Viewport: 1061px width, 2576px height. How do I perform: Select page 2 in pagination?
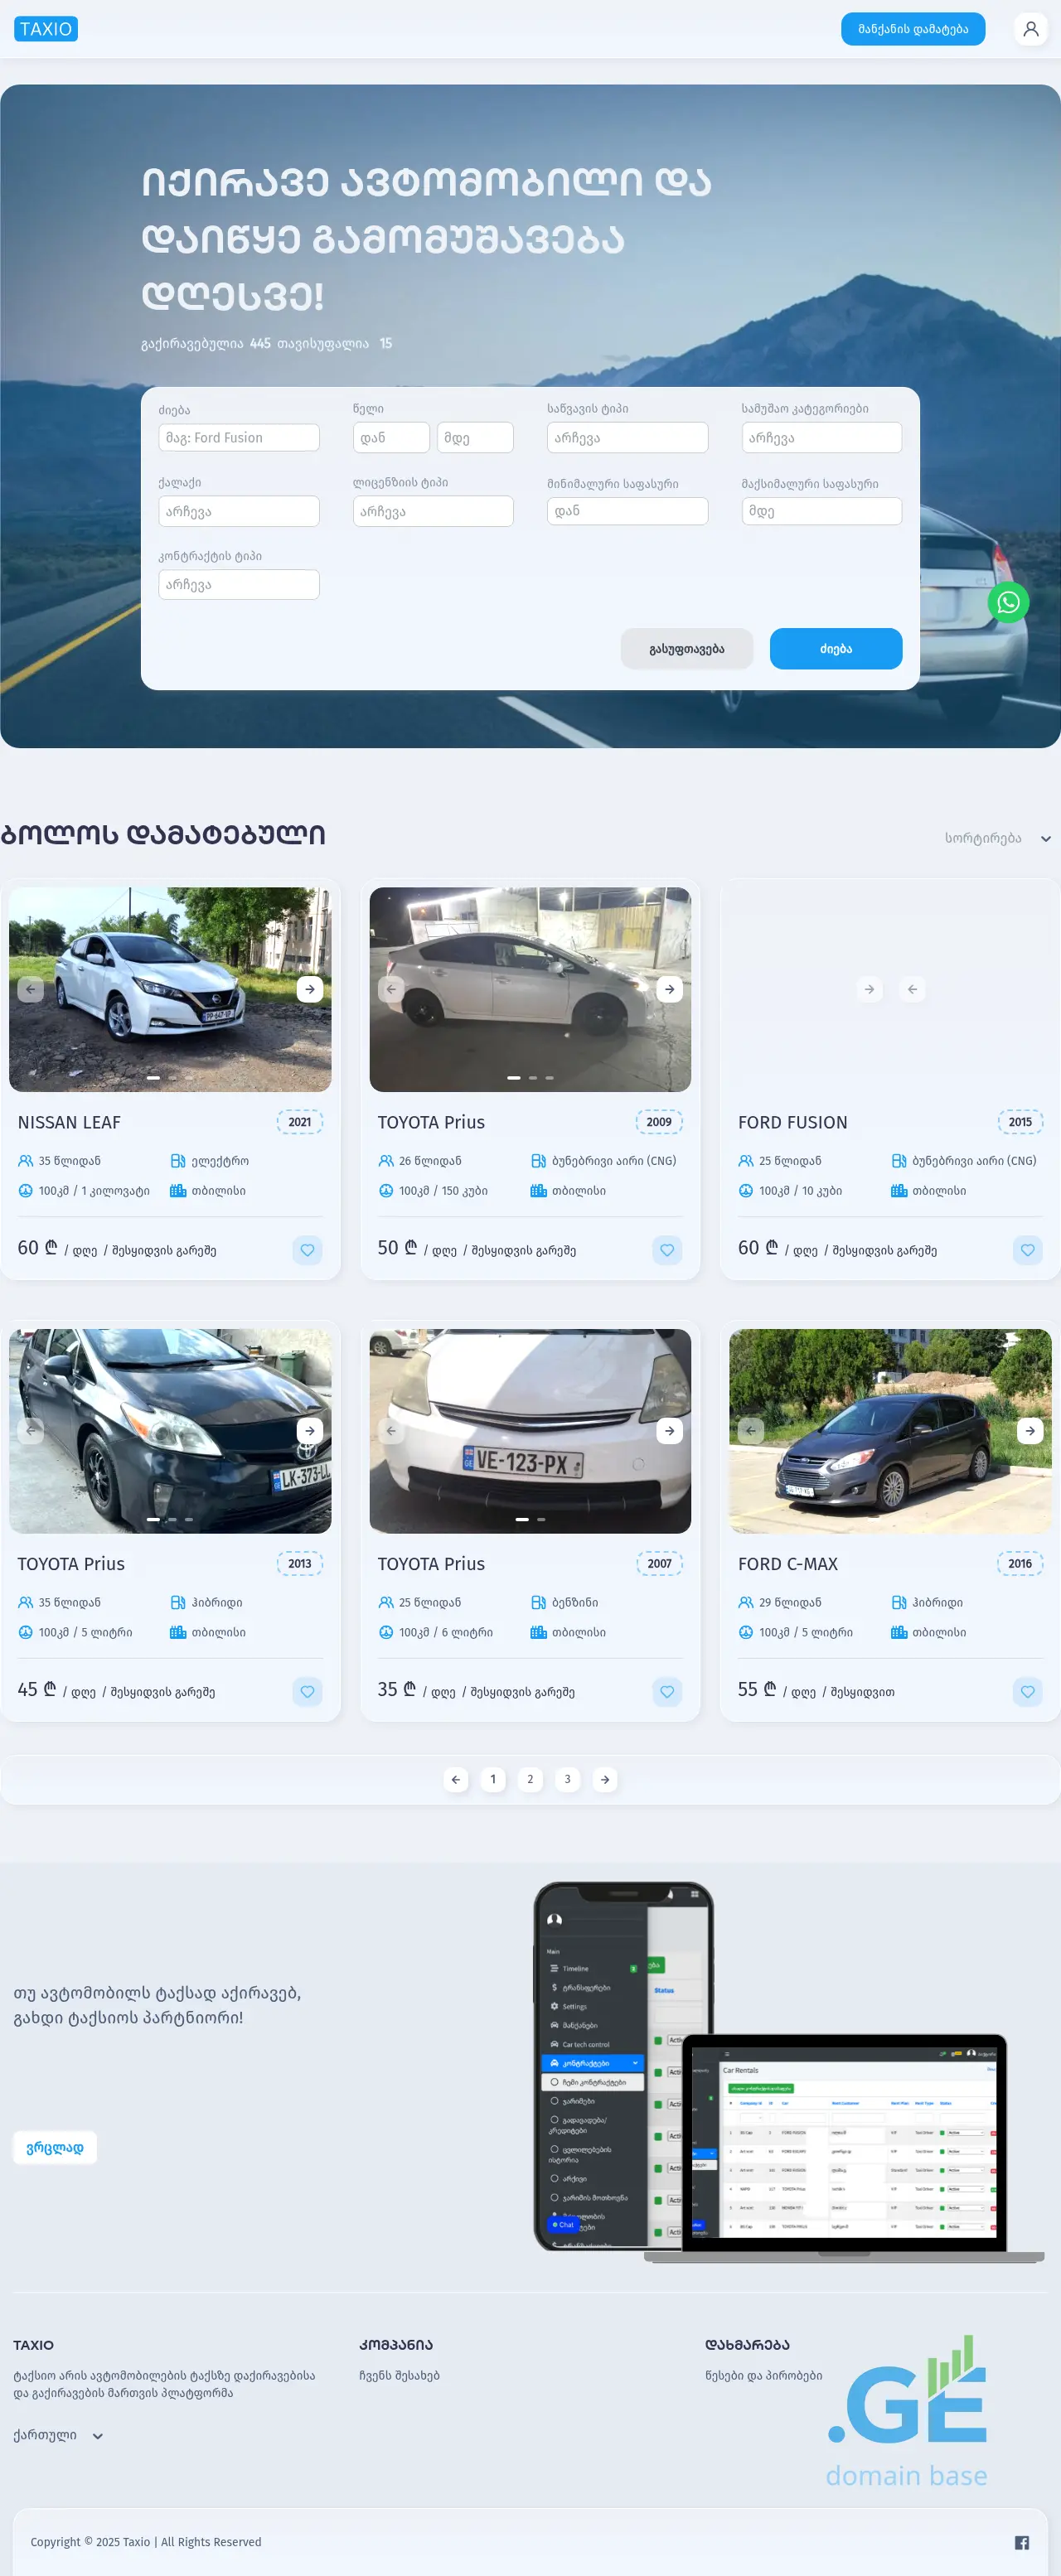(530, 1779)
